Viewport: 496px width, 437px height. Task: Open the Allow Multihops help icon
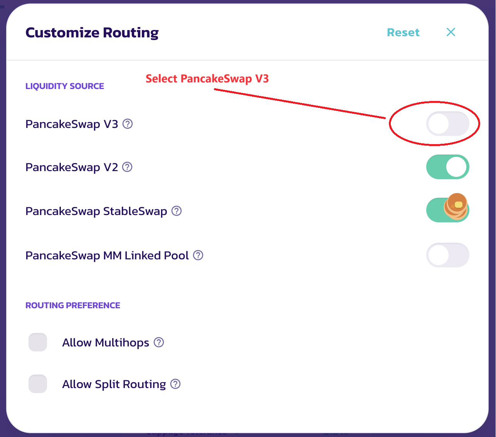(159, 342)
